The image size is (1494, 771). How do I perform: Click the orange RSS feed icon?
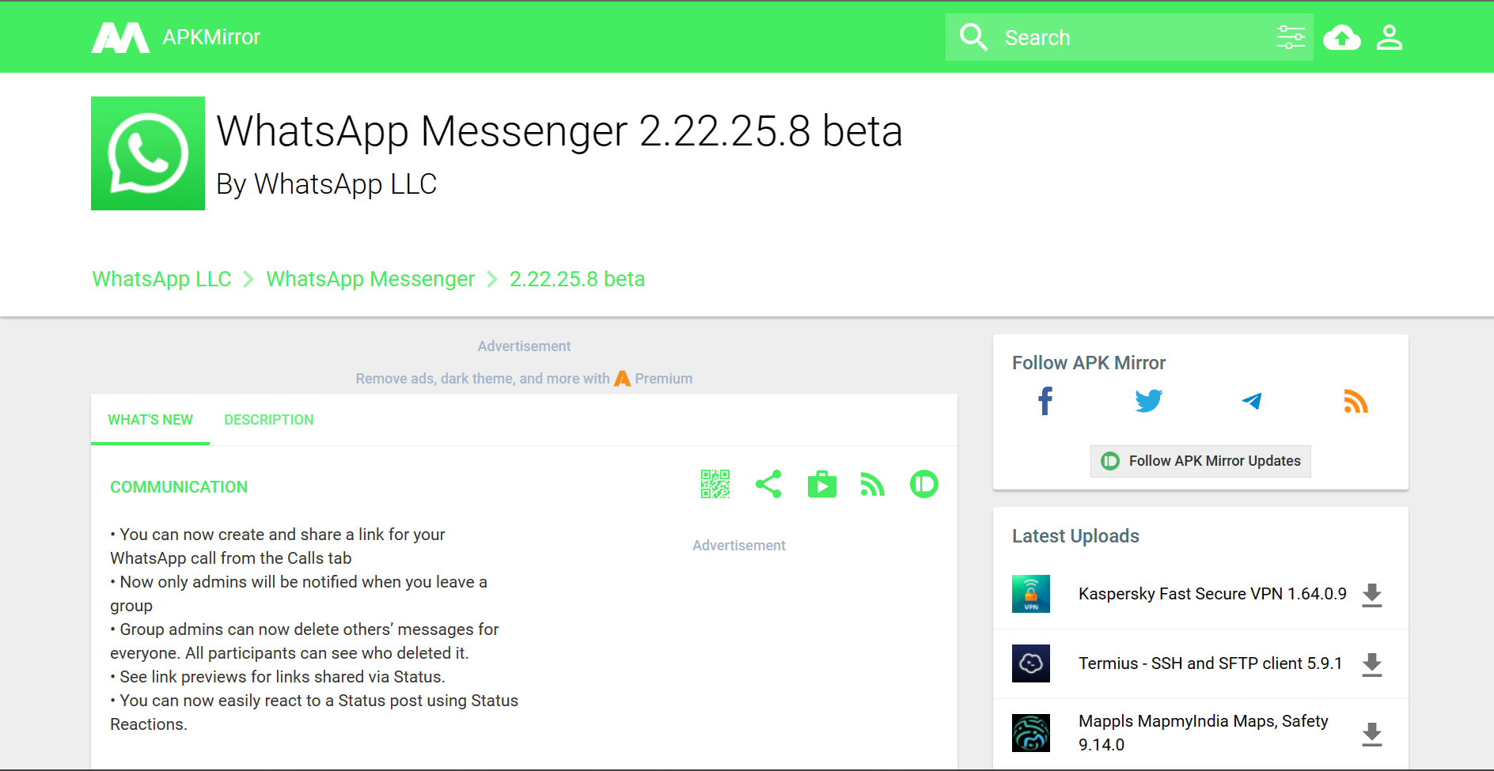click(1355, 402)
